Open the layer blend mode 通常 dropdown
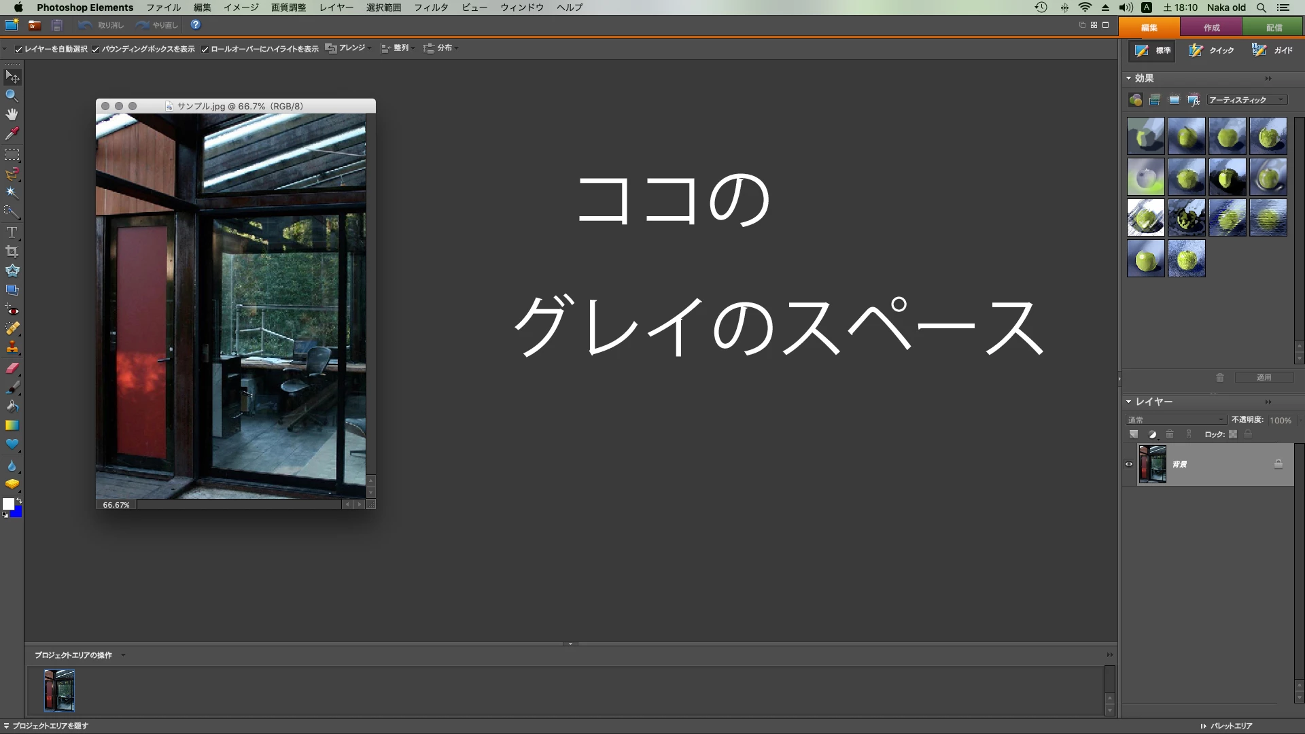1305x734 pixels. 1176,420
